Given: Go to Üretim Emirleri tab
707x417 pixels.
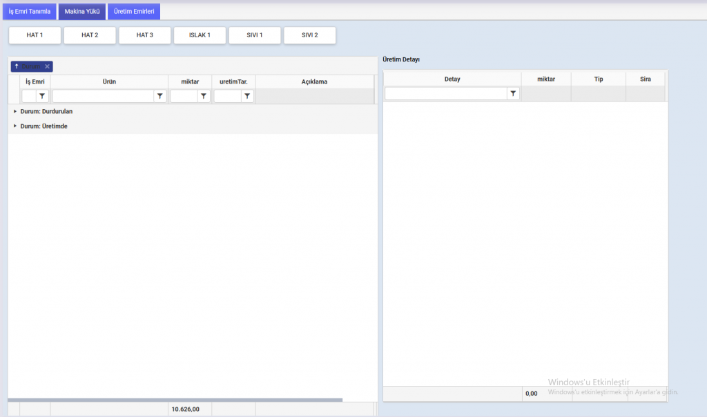Looking at the screenshot, I should tap(134, 12).
